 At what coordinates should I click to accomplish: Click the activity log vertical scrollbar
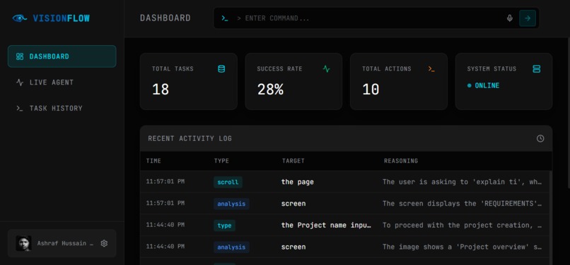click(551, 218)
